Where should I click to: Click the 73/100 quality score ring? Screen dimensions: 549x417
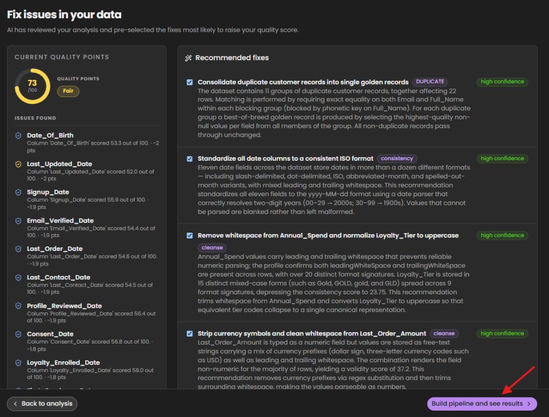(32, 86)
